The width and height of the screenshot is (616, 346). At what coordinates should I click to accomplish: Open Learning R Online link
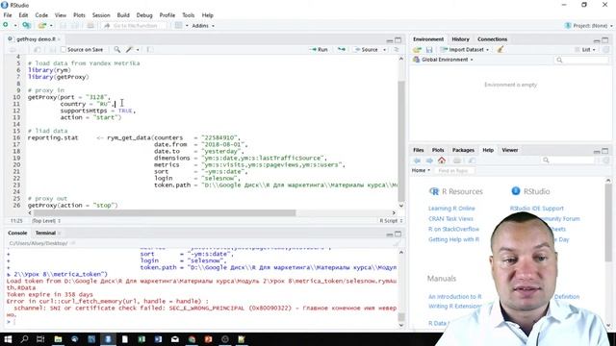tap(451, 209)
